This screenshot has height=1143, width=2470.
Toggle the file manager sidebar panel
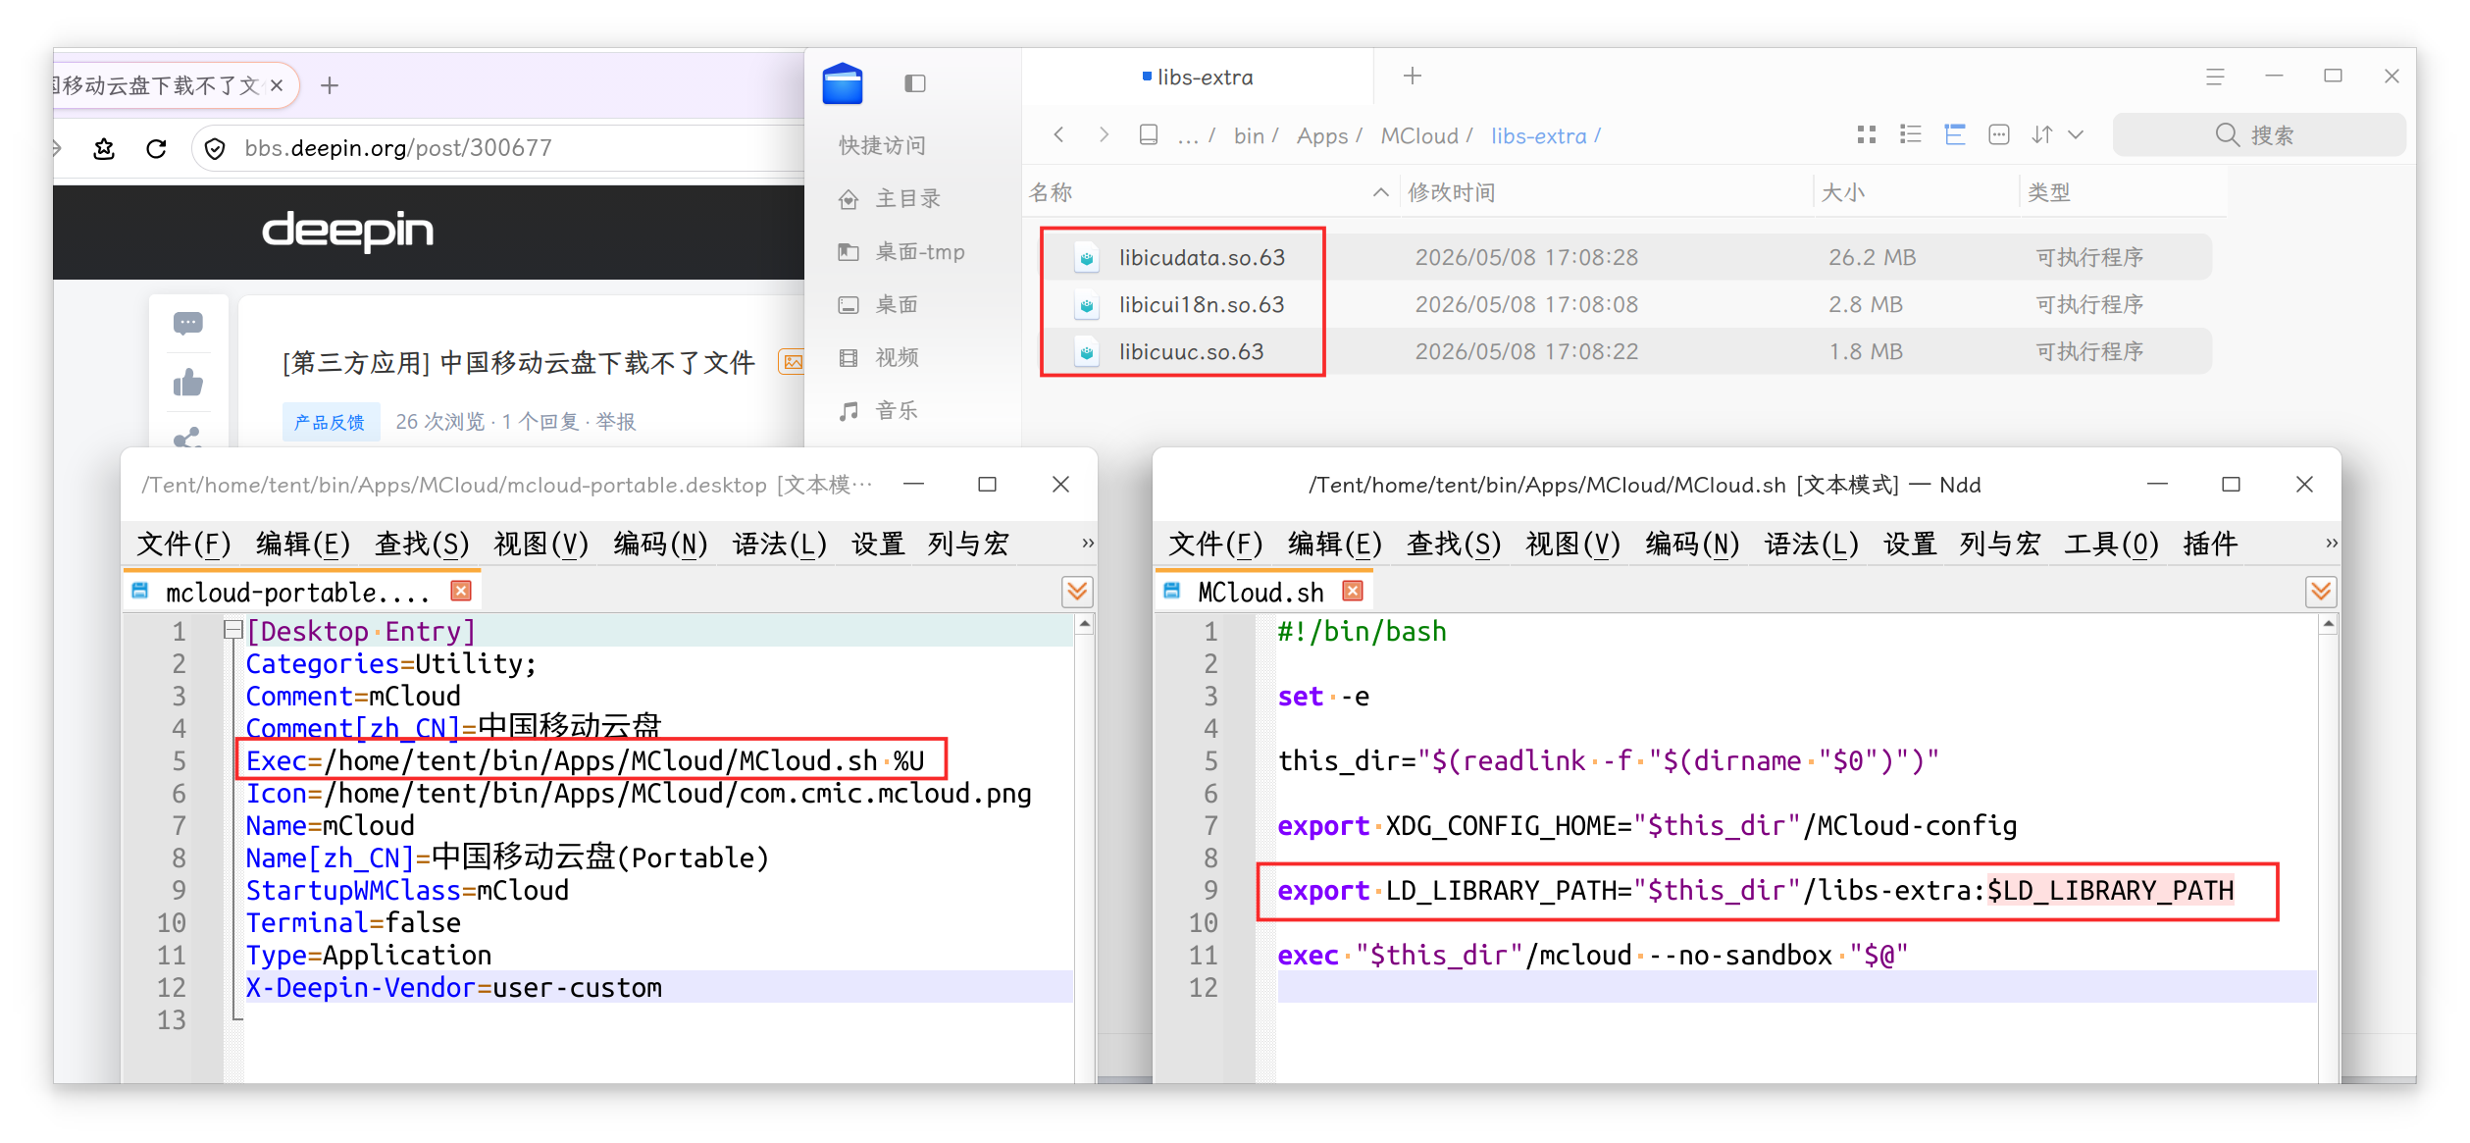tap(914, 83)
